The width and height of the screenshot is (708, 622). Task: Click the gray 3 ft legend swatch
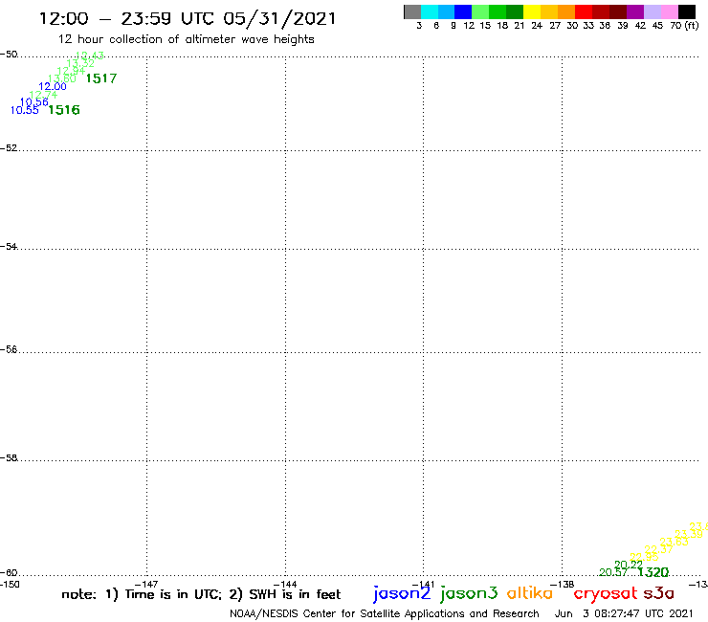point(412,11)
